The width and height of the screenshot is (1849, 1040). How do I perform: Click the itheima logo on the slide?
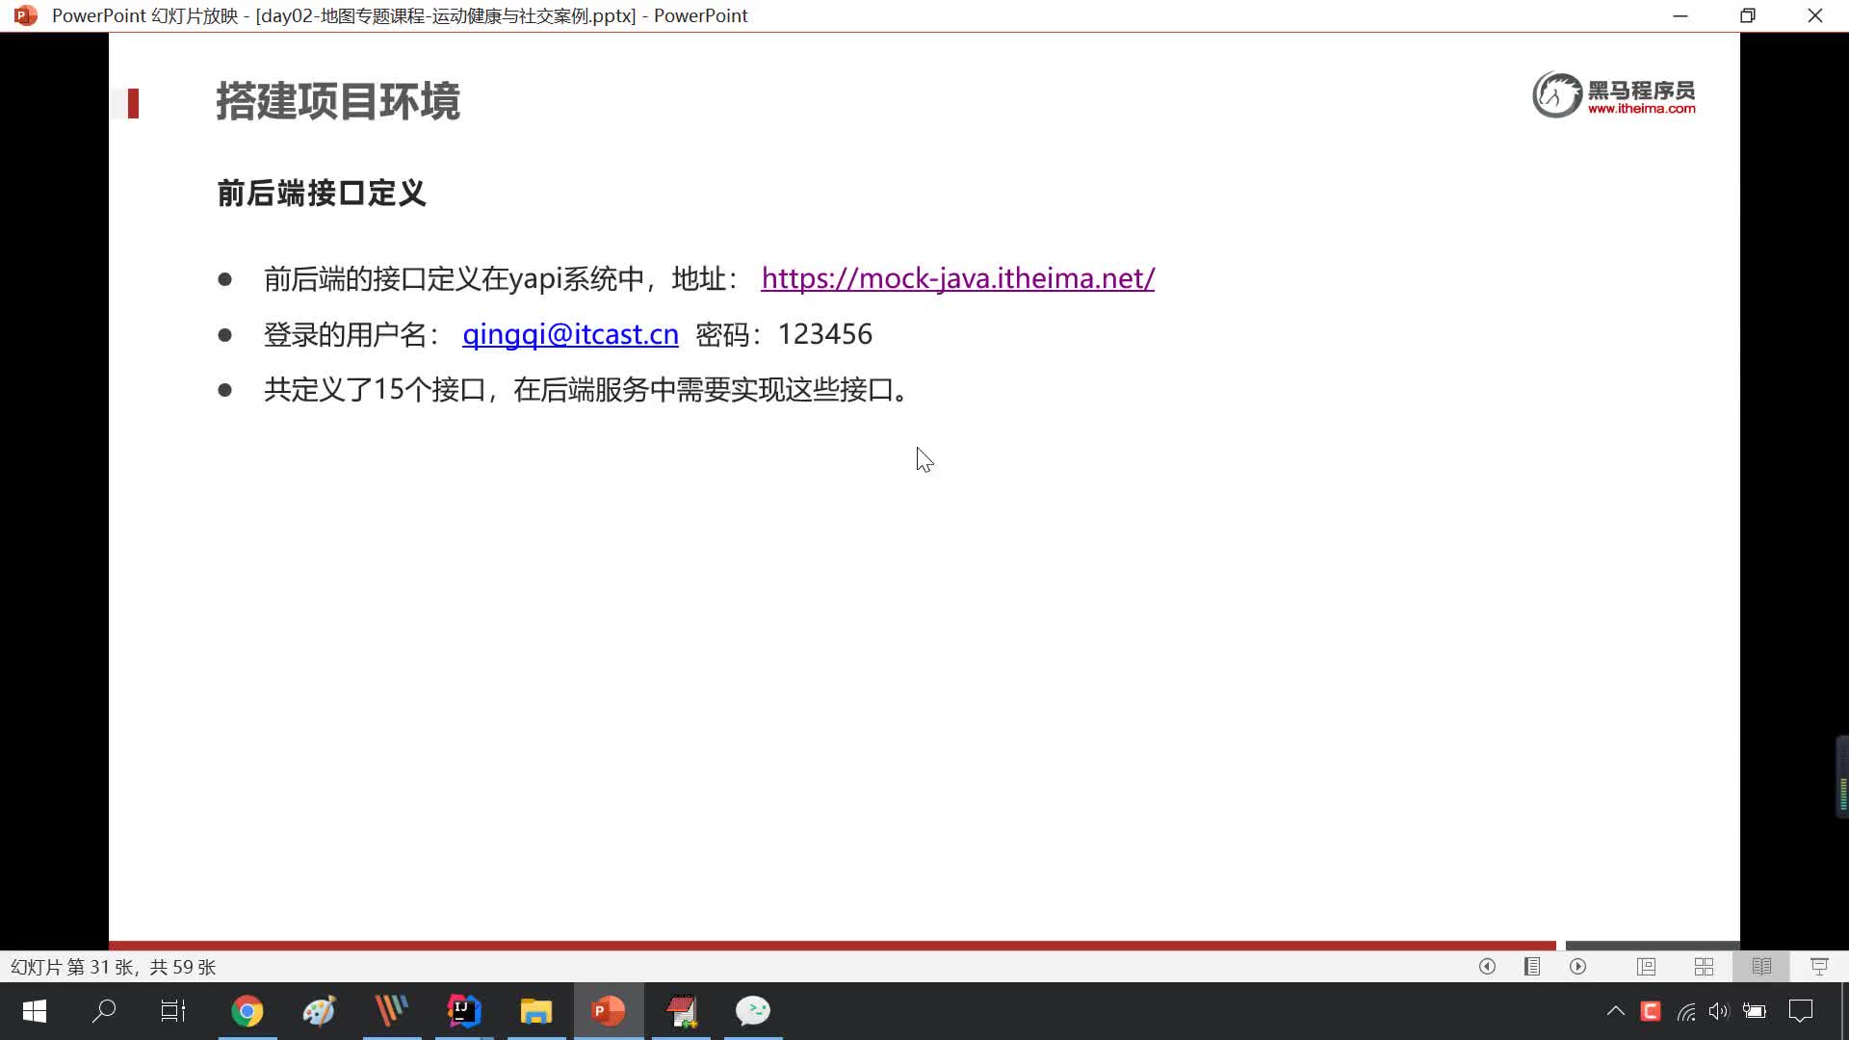tap(1614, 94)
